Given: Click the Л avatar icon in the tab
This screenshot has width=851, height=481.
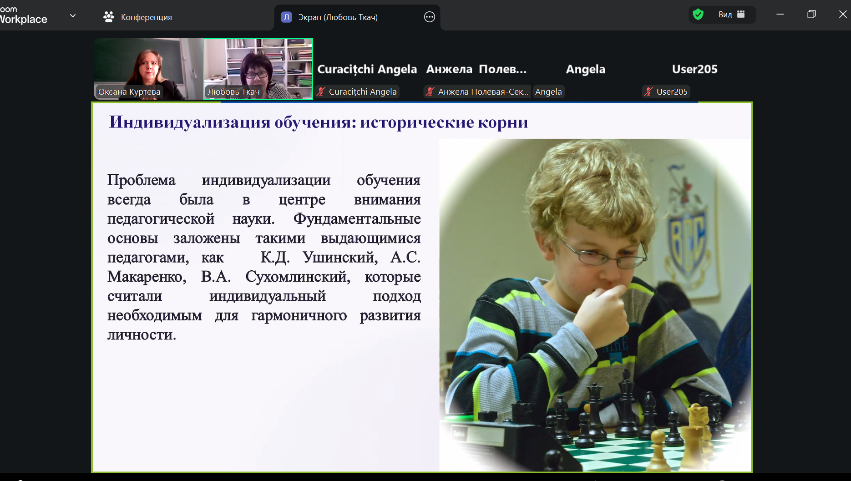Looking at the screenshot, I should click(286, 17).
